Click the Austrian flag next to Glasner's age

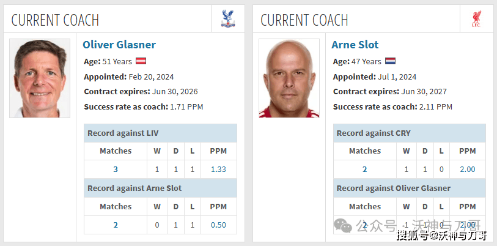tap(141, 61)
